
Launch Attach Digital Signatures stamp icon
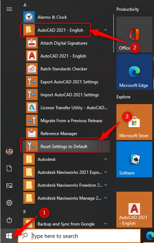(32, 43)
